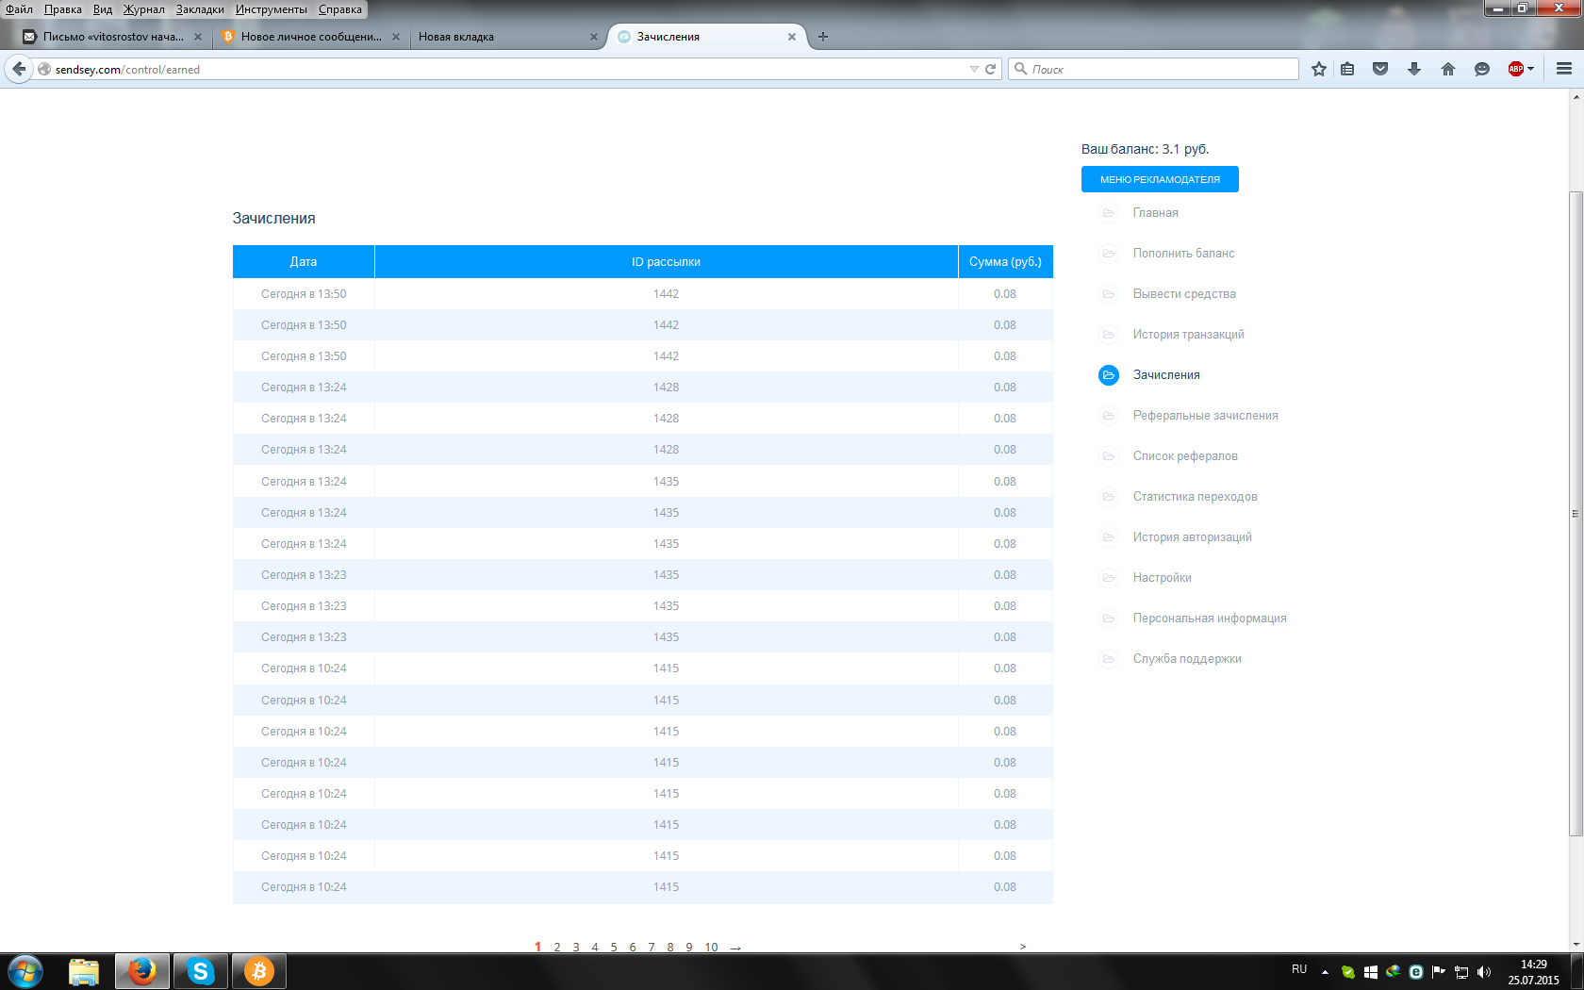Viewport: 1584px width, 990px height.
Task: Open the Инструменты menu
Action: point(272,9)
